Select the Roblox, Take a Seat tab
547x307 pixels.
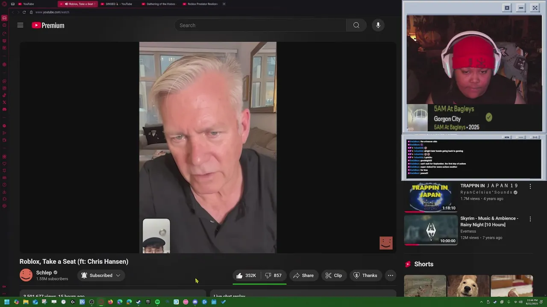tap(77, 4)
